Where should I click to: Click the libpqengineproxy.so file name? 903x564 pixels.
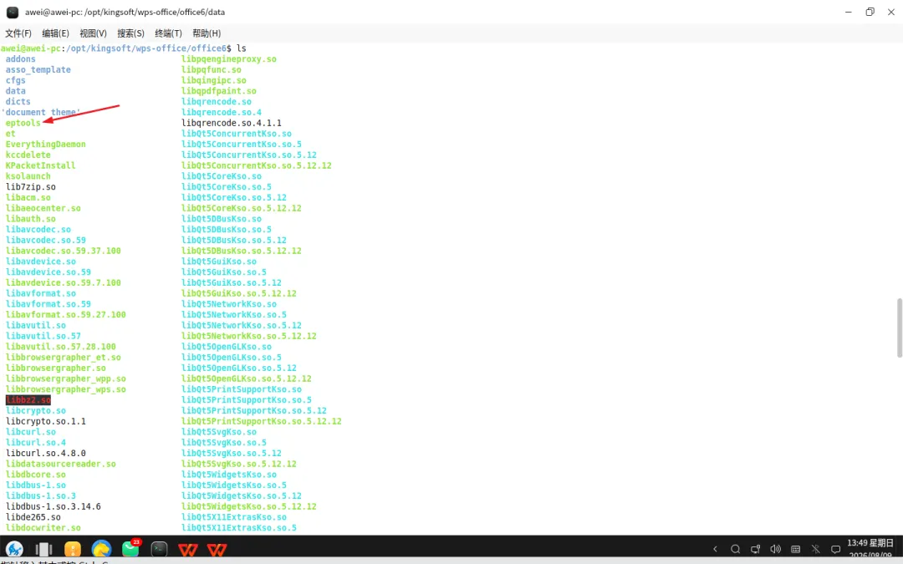tap(228, 58)
